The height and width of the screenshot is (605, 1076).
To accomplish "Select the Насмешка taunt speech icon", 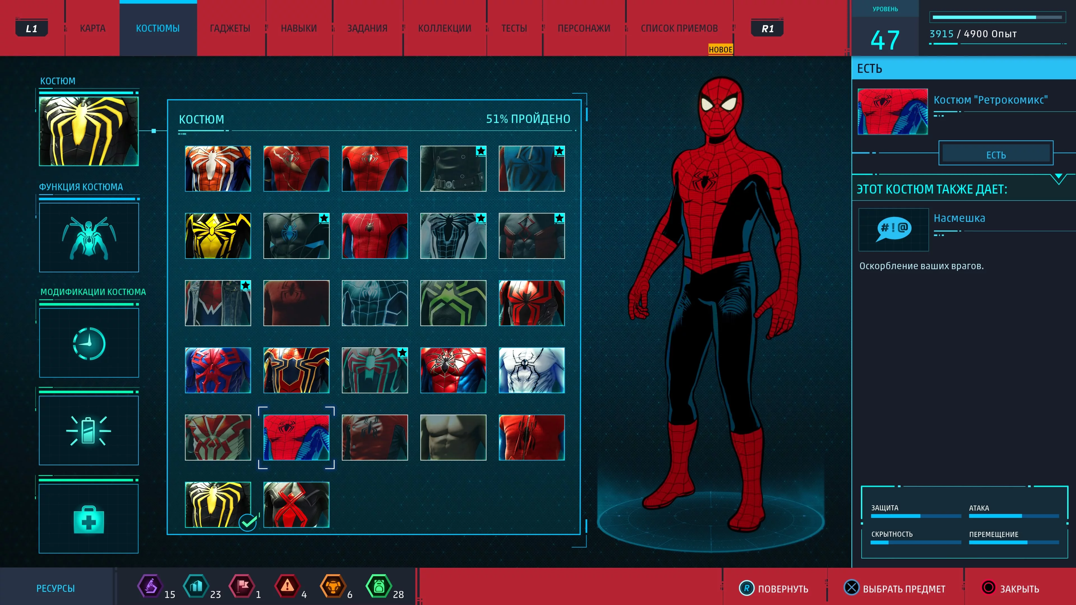I will 894,229.
